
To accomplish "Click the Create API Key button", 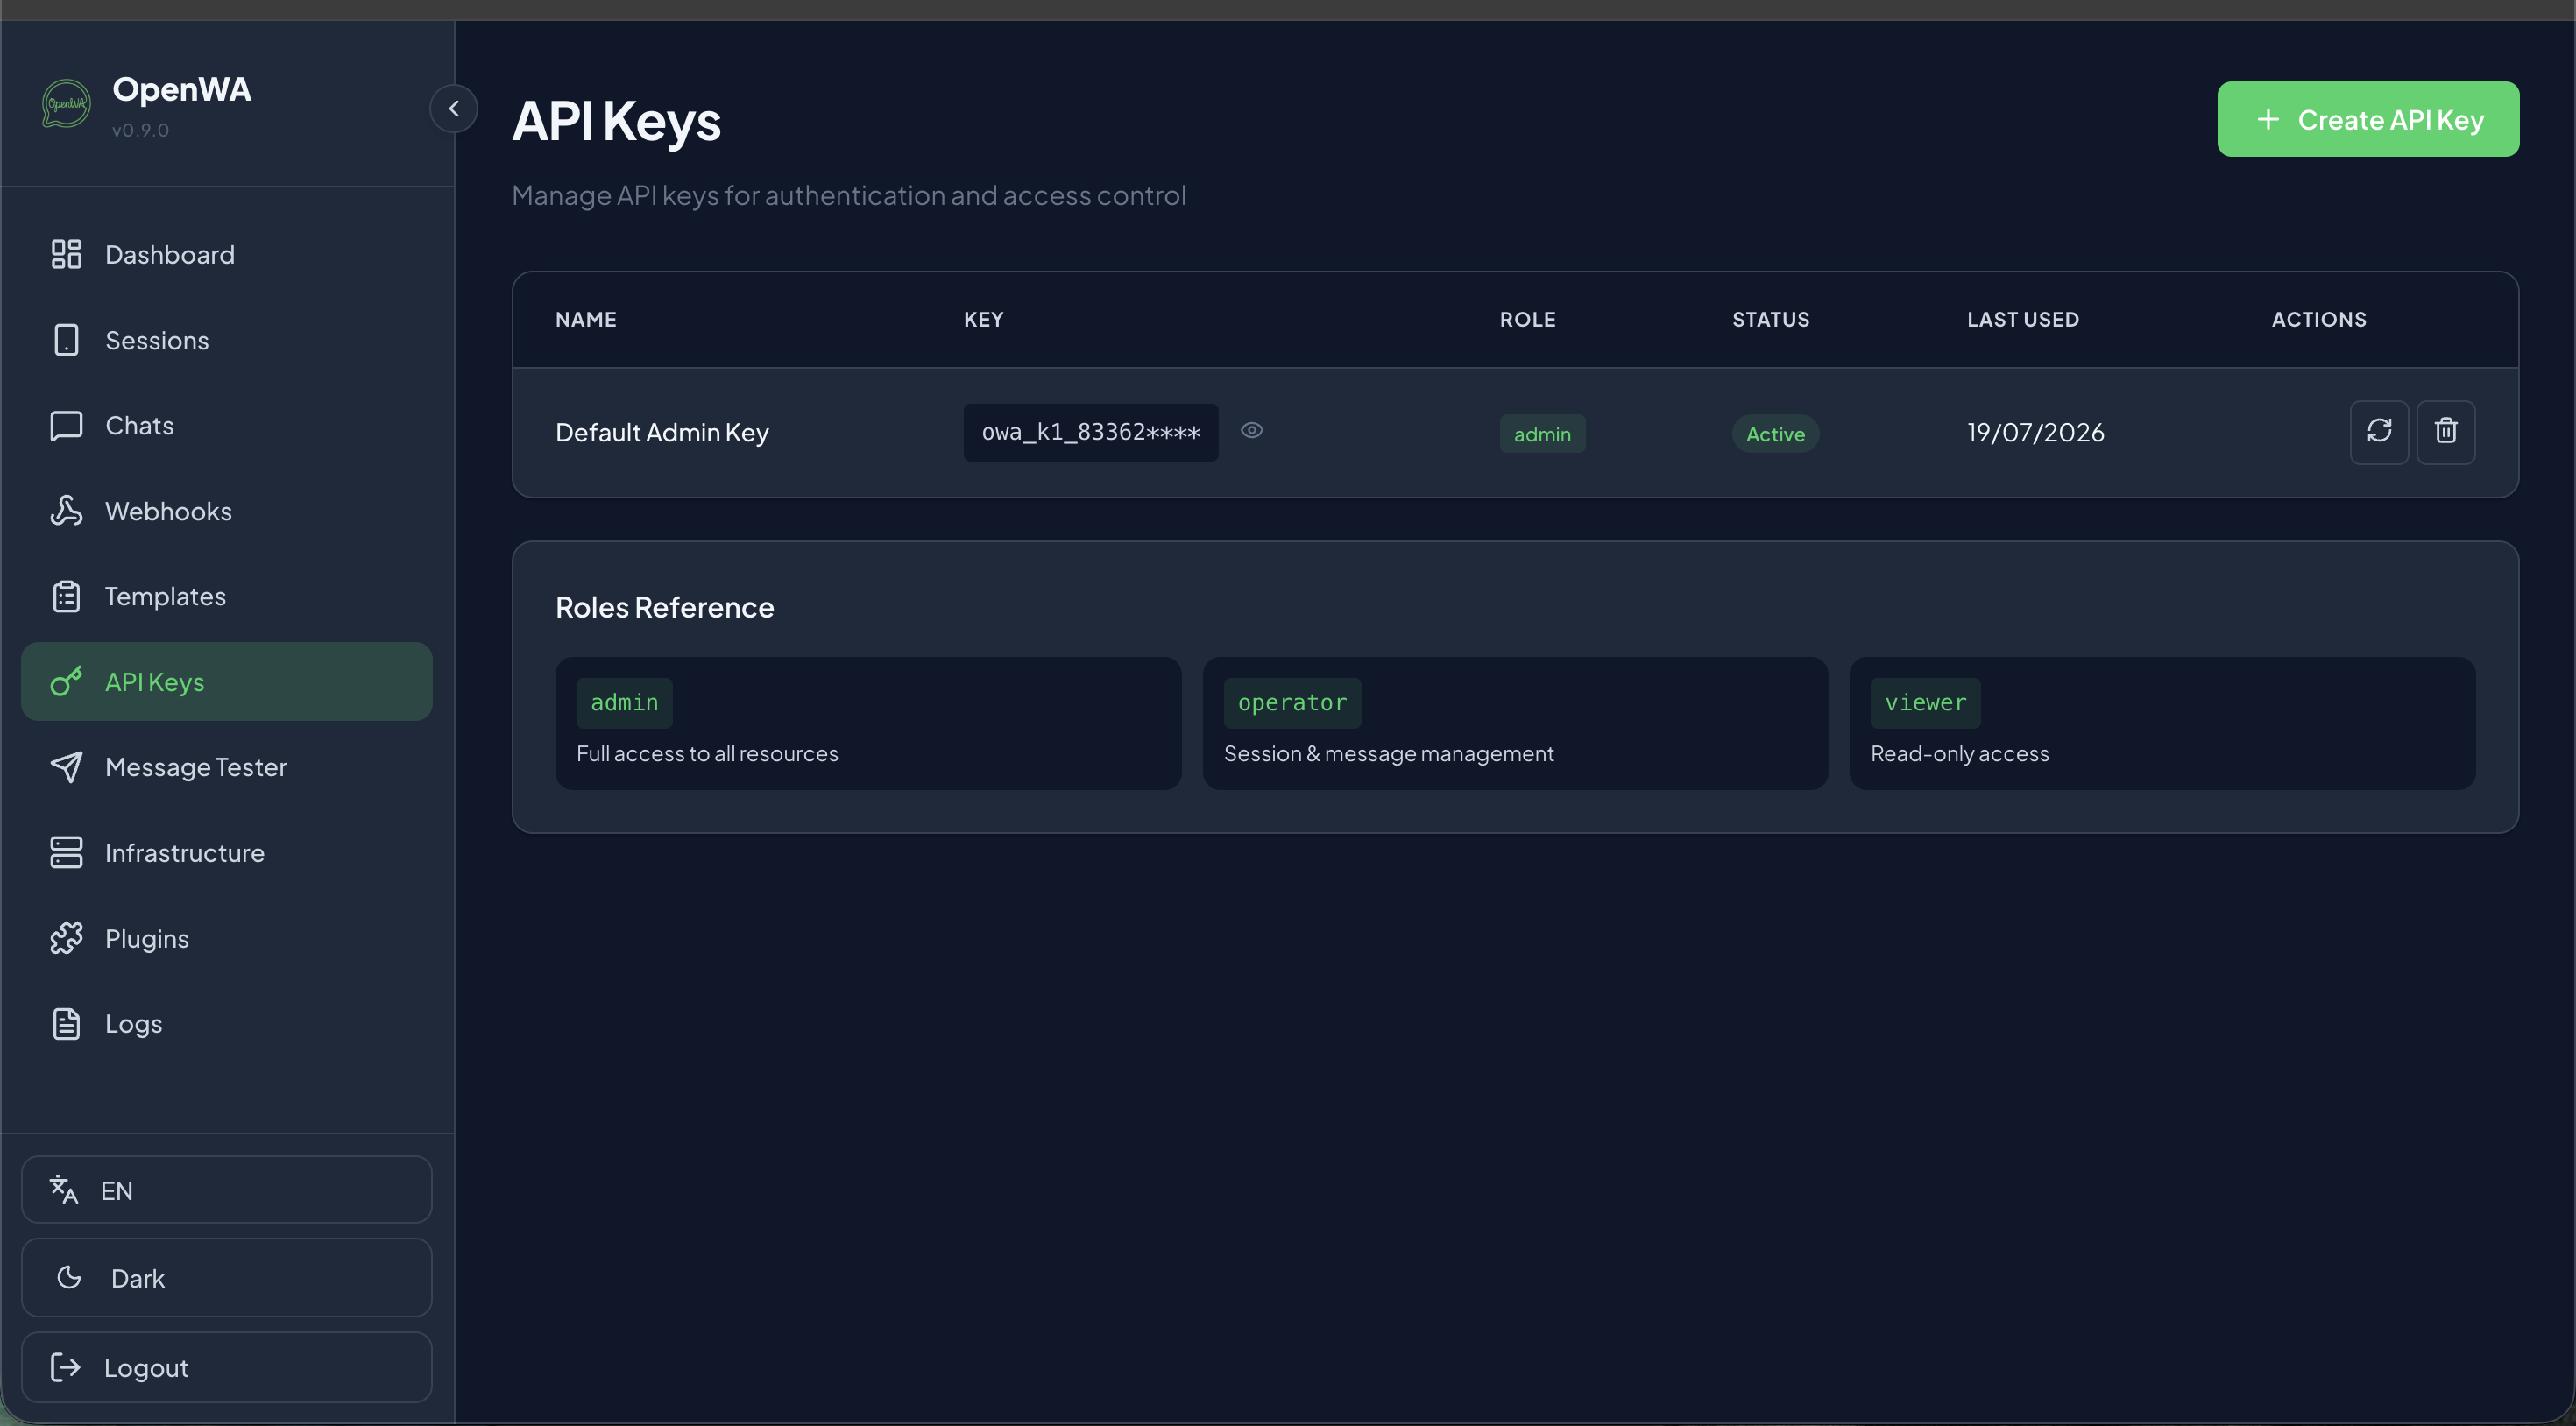I will tap(2368, 119).
